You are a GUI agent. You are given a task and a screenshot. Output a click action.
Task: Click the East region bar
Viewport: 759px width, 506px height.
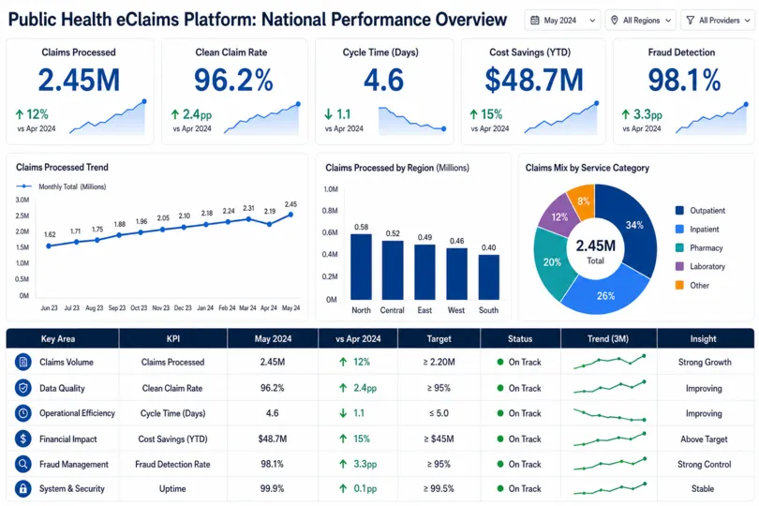[424, 272]
